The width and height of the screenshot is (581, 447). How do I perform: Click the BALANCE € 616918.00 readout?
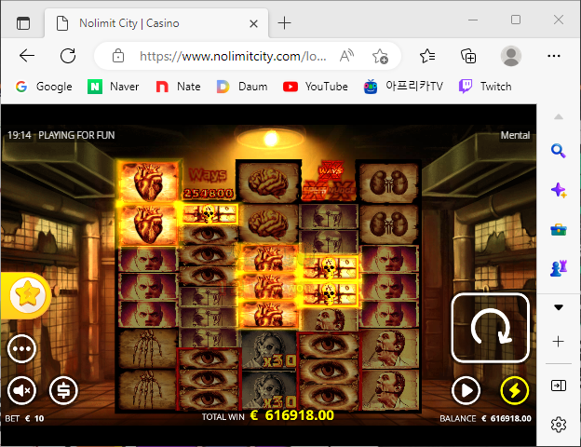(485, 418)
